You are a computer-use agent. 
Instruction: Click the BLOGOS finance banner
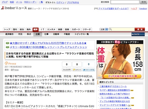[x=138, y=34]
